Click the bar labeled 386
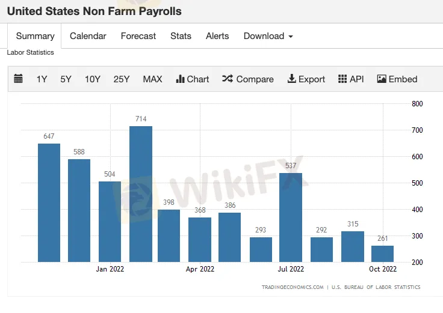 [230, 237]
